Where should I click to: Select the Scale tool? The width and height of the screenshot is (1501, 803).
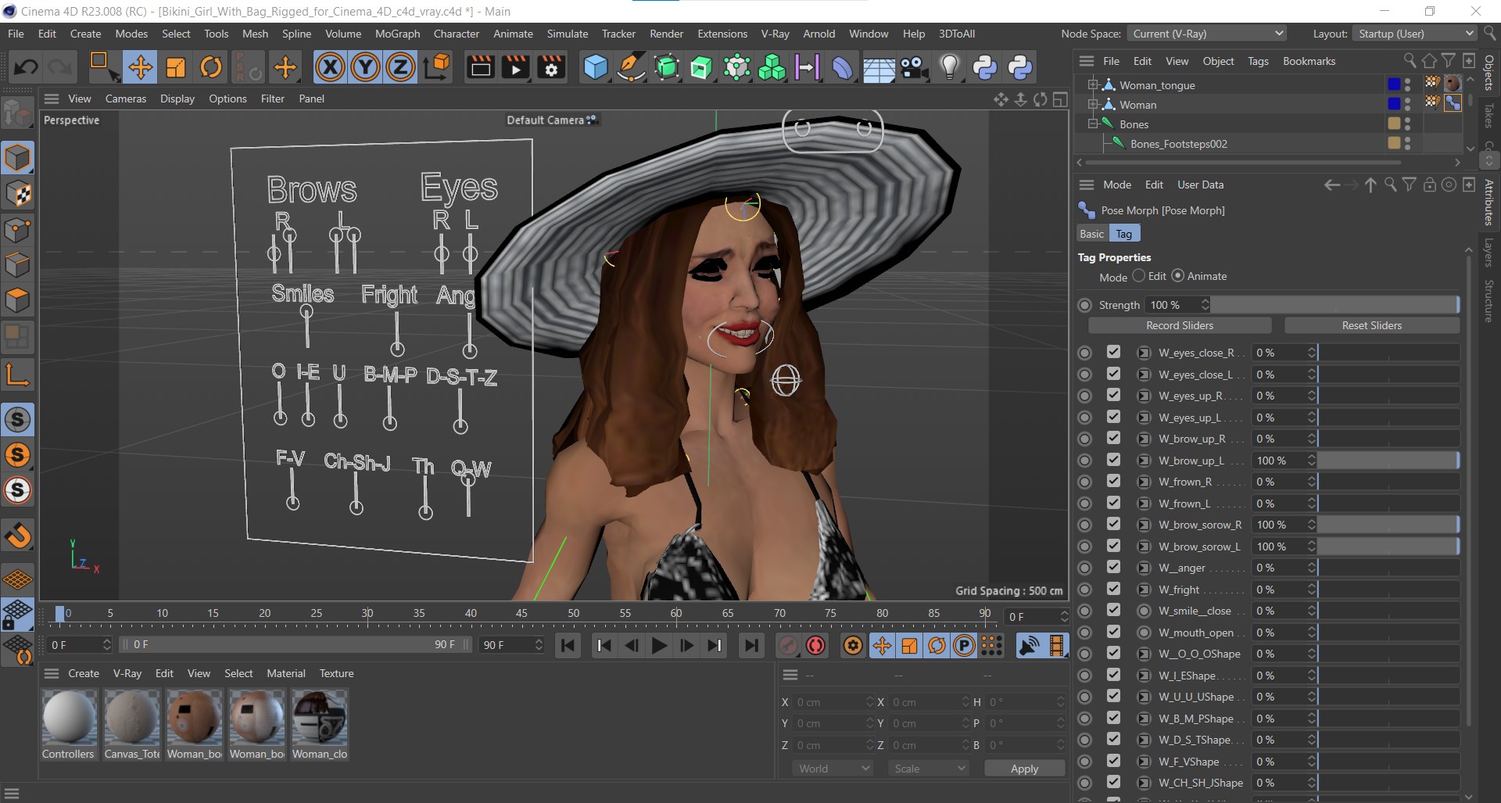(x=176, y=67)
